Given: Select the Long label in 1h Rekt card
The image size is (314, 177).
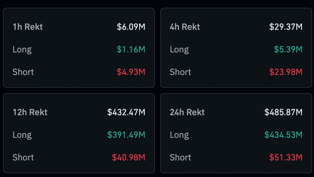Looking at the screenshot, I should [22, 49].
